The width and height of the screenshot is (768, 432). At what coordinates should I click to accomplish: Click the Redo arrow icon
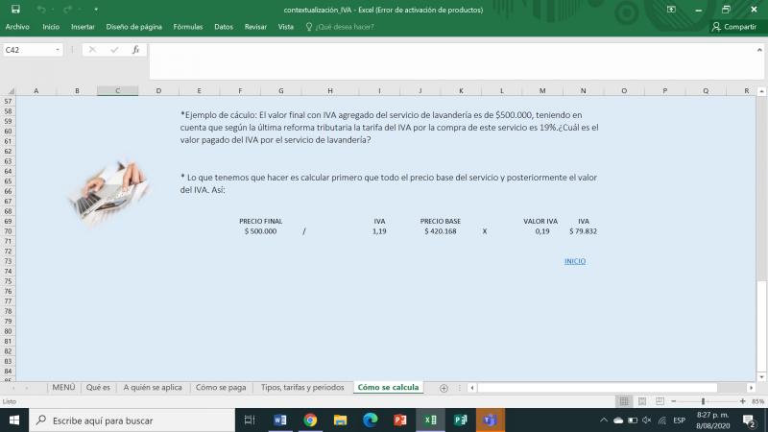[x=67, y=10]
